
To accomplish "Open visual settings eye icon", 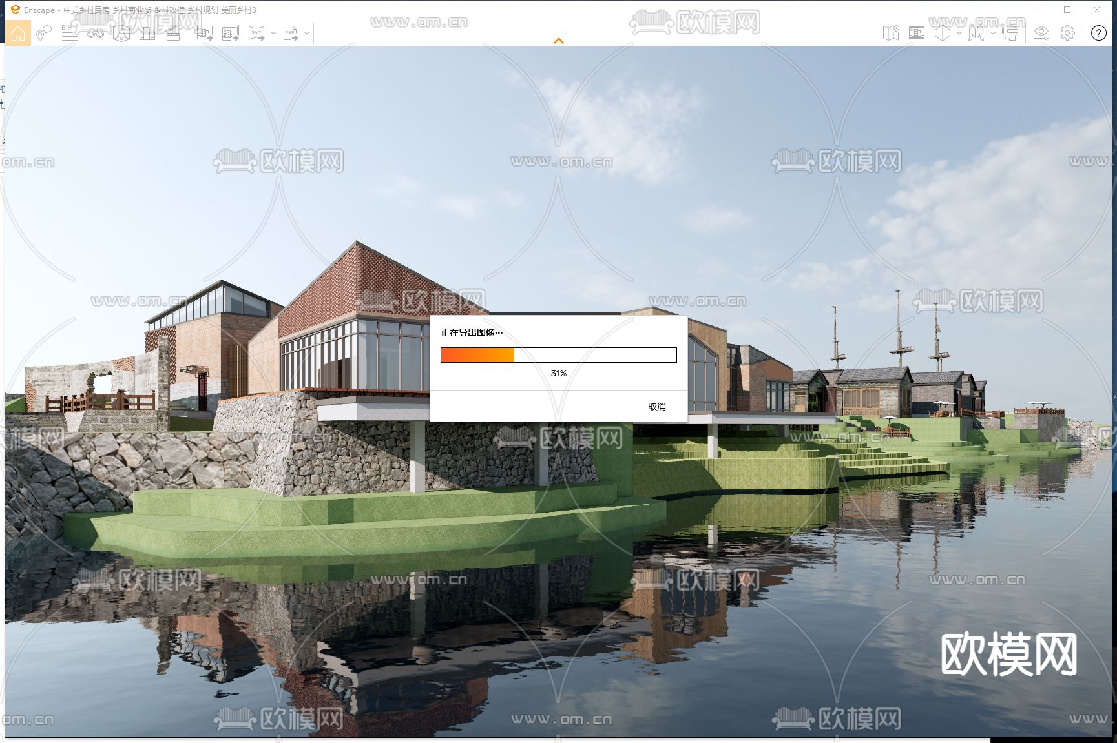I will tap(1041, 33).
